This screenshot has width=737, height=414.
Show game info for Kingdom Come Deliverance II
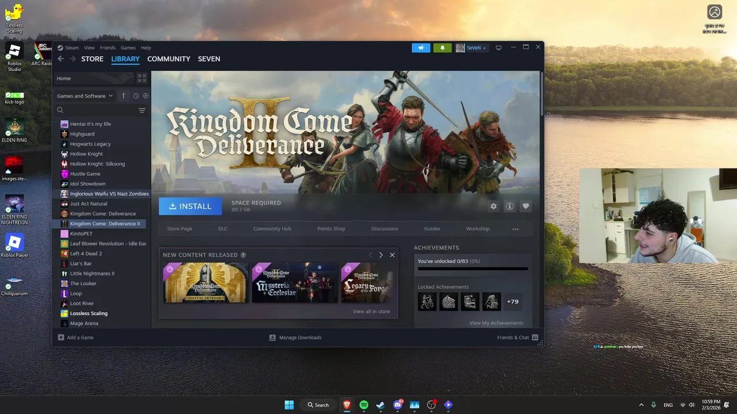(510, 206)
